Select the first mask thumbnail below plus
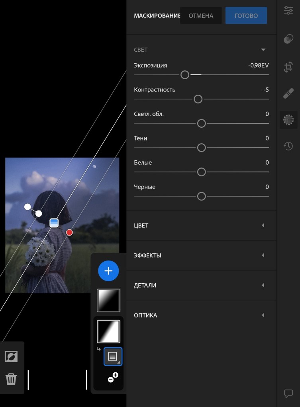300x407 pixels. click(x=108, y=300)
